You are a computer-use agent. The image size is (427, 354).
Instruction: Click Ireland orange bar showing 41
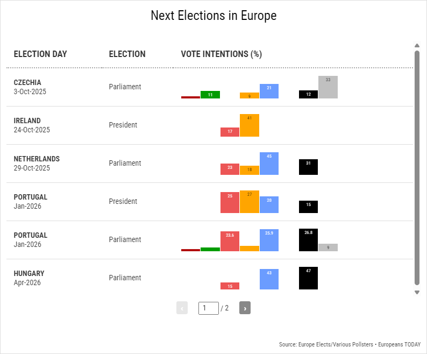click(250, 125)
